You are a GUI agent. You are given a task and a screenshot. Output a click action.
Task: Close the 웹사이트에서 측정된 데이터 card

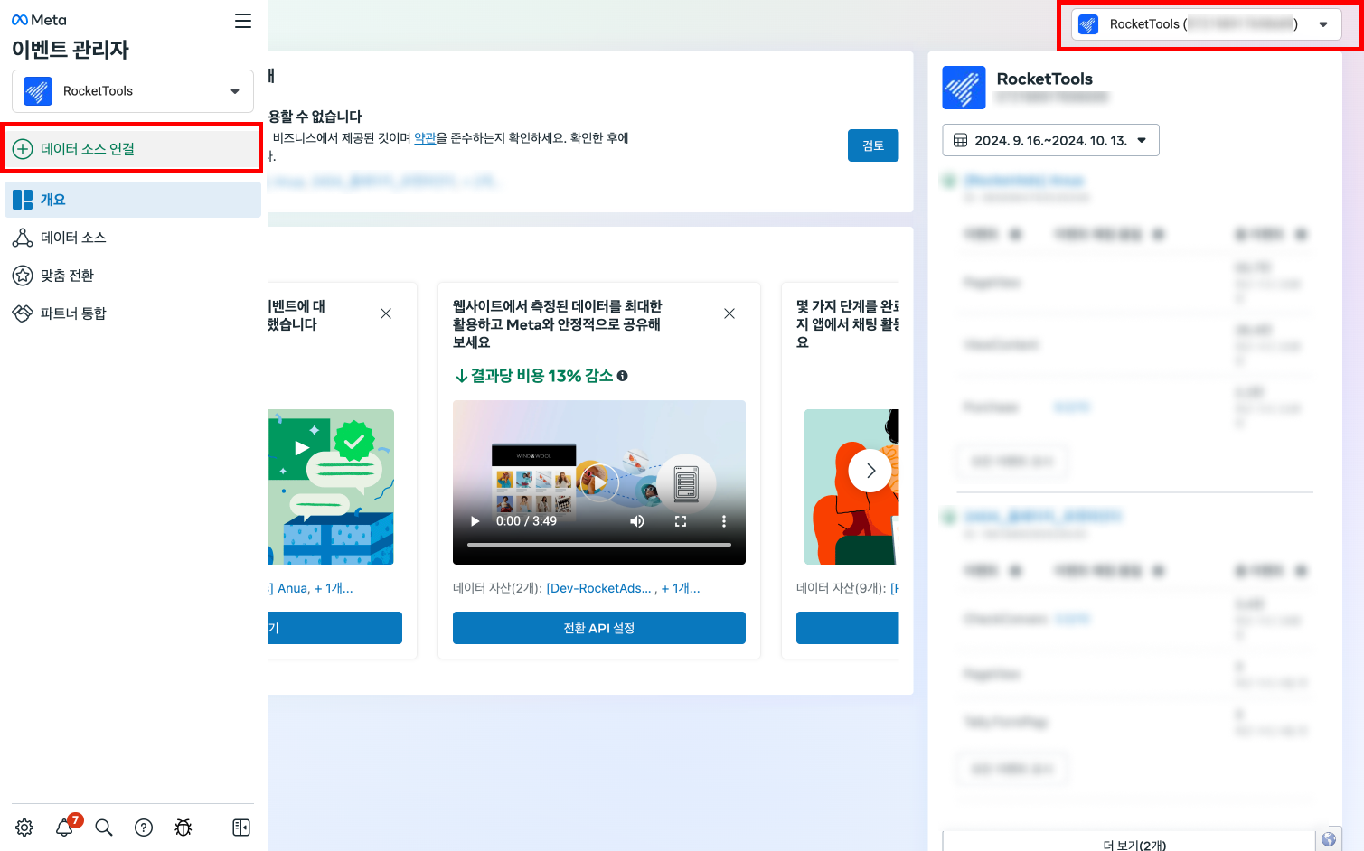click(729, 313)
